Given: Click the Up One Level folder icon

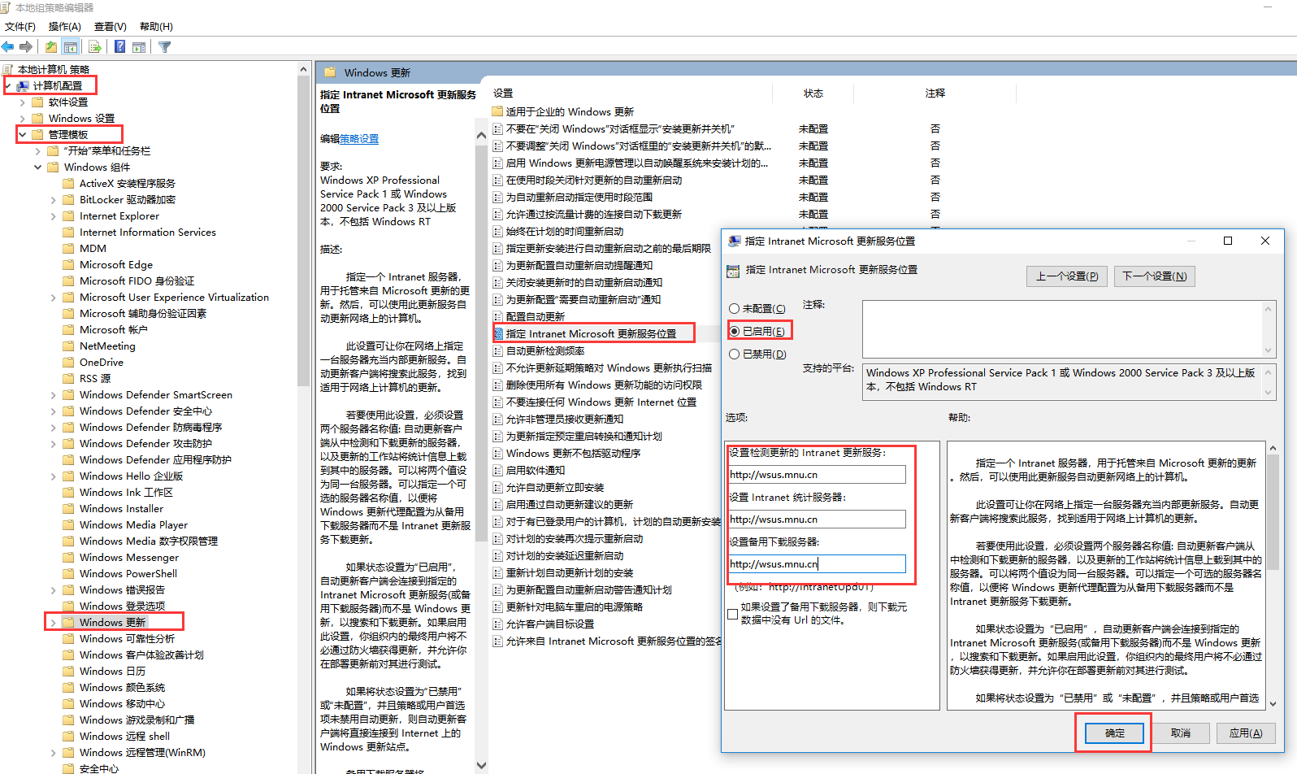Looking at the screenshot, I should [51, 47].
